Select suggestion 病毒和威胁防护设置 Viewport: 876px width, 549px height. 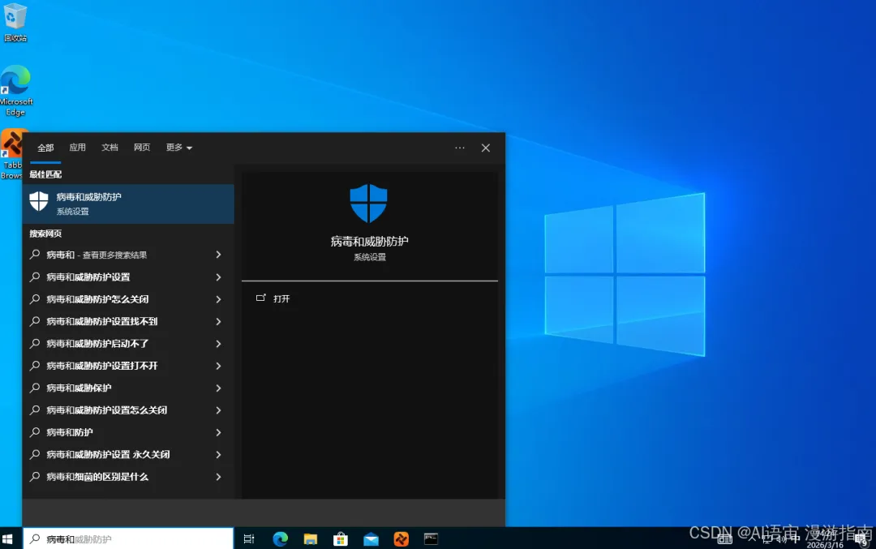pos(128,277)
